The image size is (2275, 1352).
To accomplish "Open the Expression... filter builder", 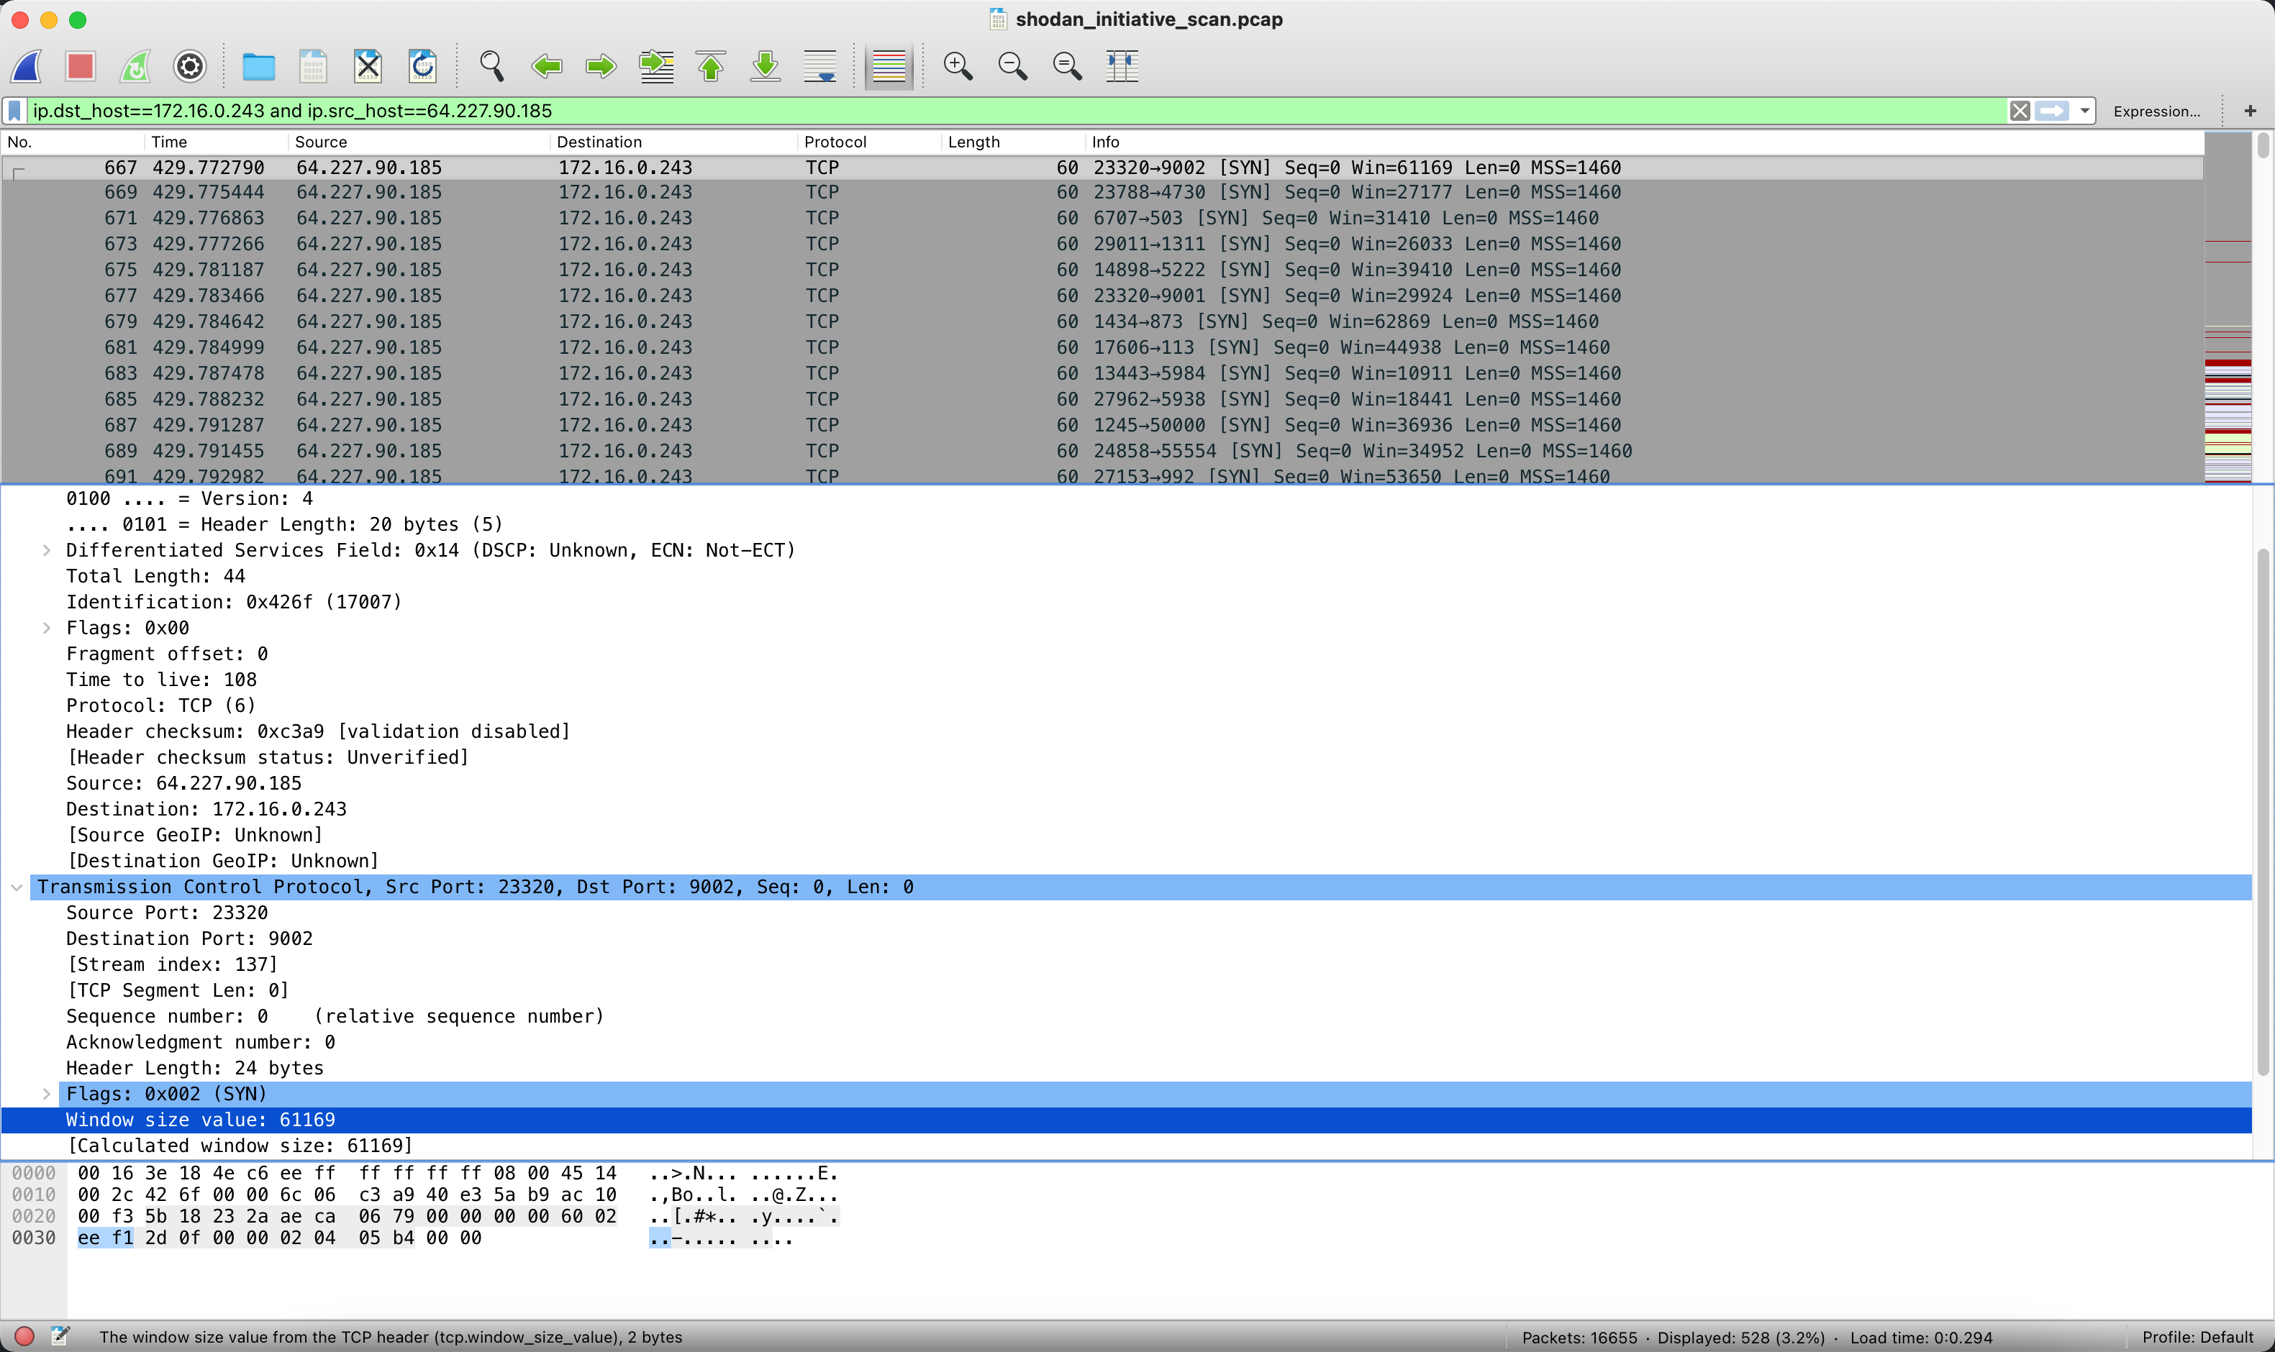I will [x=2156, y=111].
